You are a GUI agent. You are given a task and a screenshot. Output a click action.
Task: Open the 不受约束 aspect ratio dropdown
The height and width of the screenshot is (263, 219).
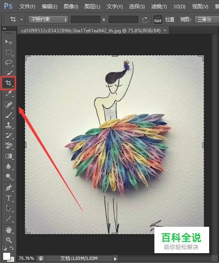(48, 19)
